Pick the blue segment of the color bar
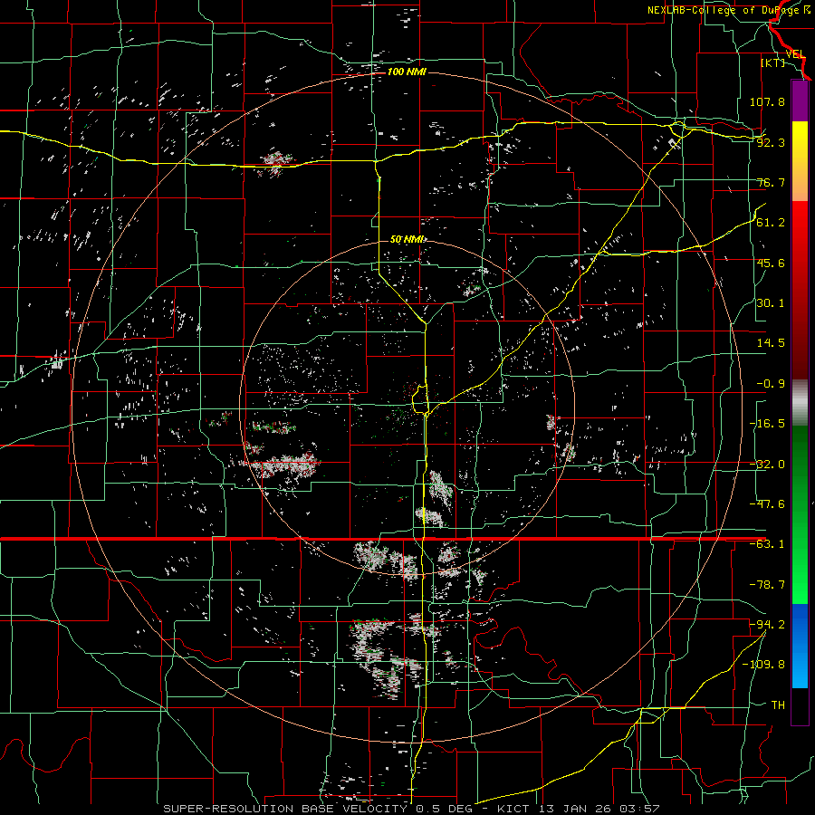Image resolution: width=815 pixels, height=815 pixels. pos(800,646)
